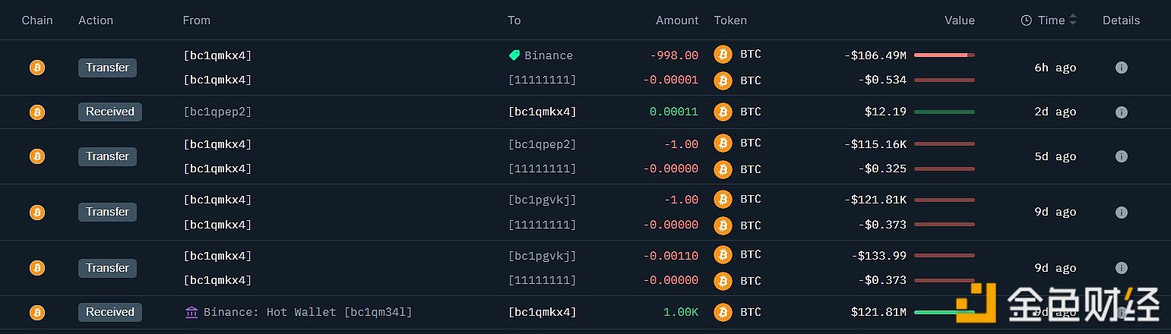Click the Transfer badge in first row

(107, 68)
